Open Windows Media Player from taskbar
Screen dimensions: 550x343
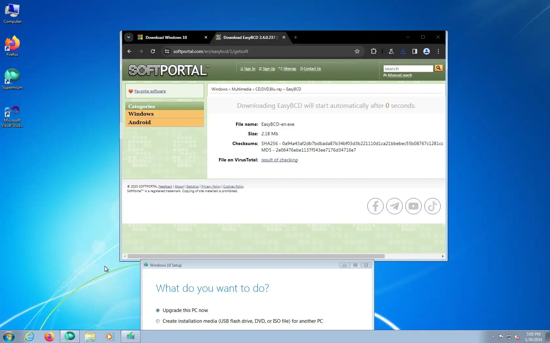110,336
